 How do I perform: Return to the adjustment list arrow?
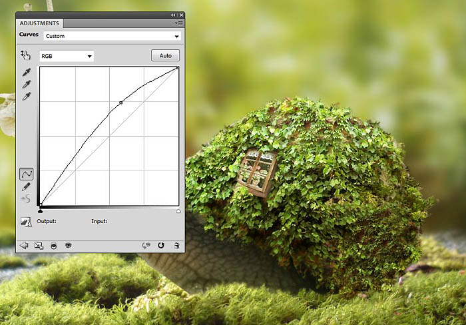[24, 245]
